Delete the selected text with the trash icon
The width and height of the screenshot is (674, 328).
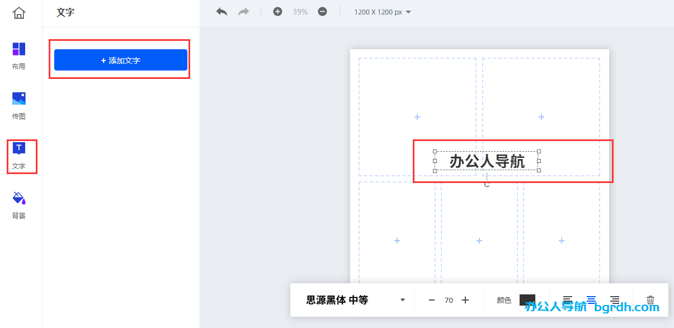650,299
